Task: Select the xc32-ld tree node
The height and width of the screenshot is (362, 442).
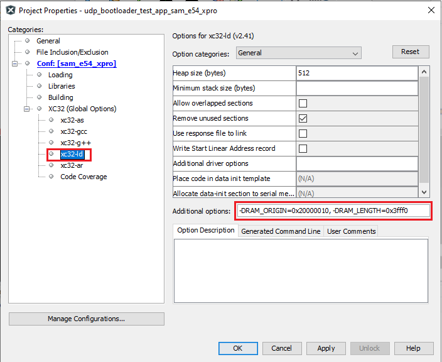Action: 72,154
